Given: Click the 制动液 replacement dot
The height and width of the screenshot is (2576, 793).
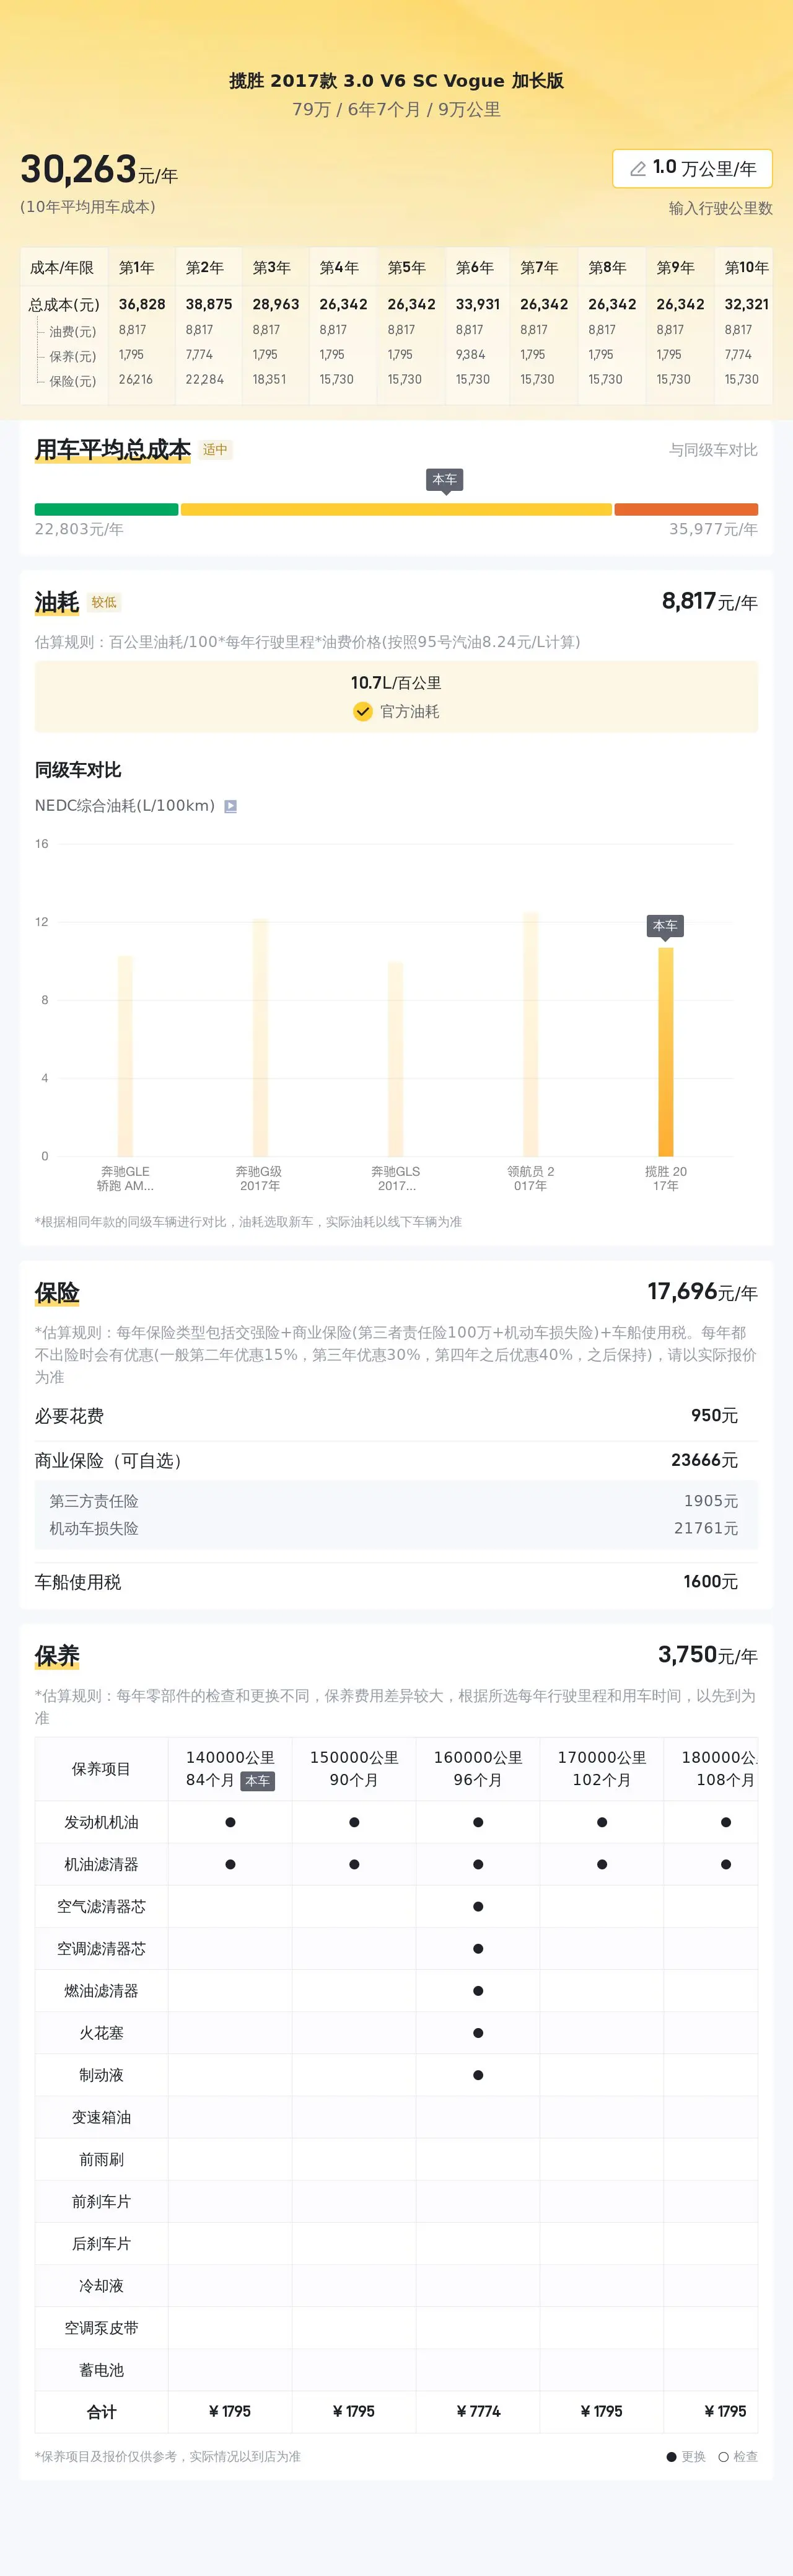Looking at the screenshot, I should pos(478,2075).
